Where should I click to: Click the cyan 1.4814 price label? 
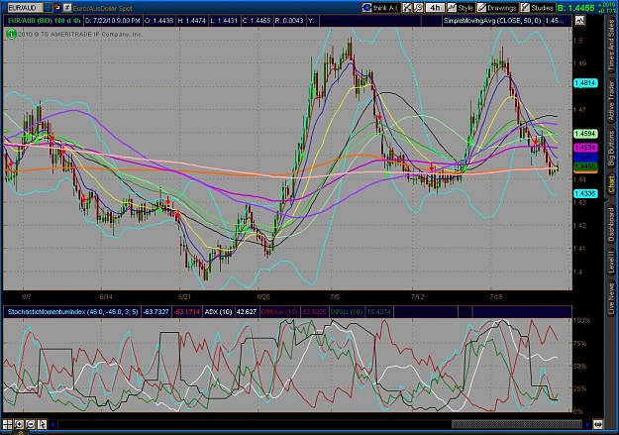585,83
